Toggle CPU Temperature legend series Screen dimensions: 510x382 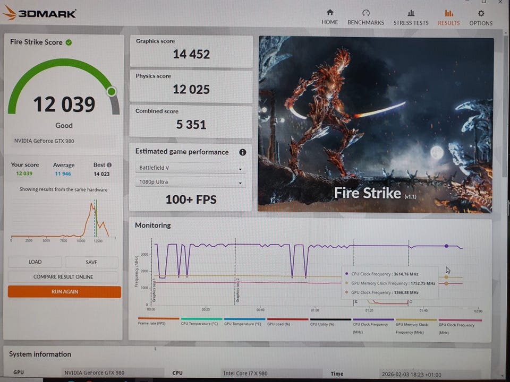pyautogui.click(x=201, y=322)
